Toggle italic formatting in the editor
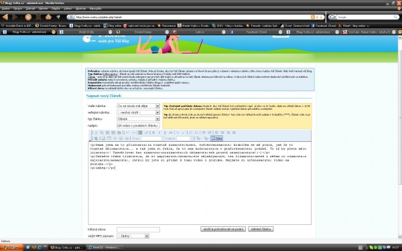The image size is (402, 251). tap(159, 133)
